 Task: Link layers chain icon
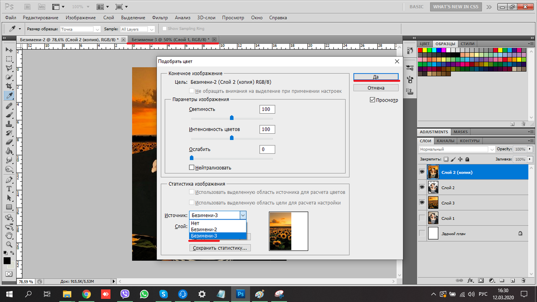(460, 281)
